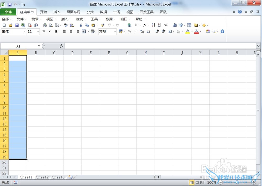Minimize the ribbon with the caret icon

point(234,12)
